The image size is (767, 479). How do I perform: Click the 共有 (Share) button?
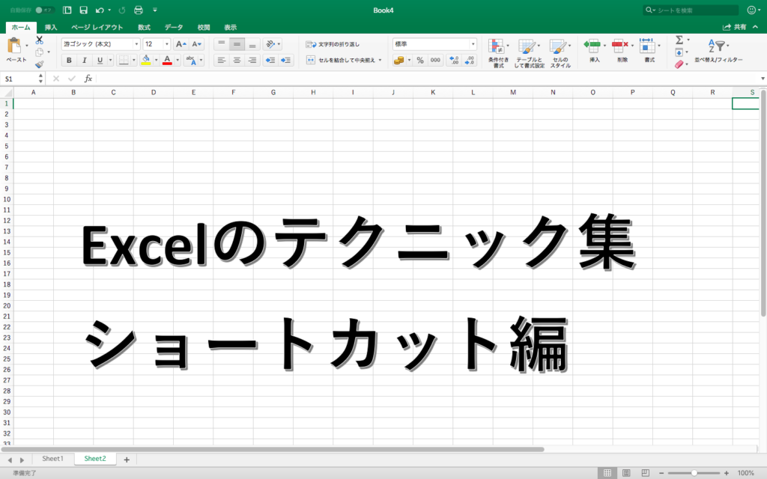pyautogui.click(x=736, y=28)
